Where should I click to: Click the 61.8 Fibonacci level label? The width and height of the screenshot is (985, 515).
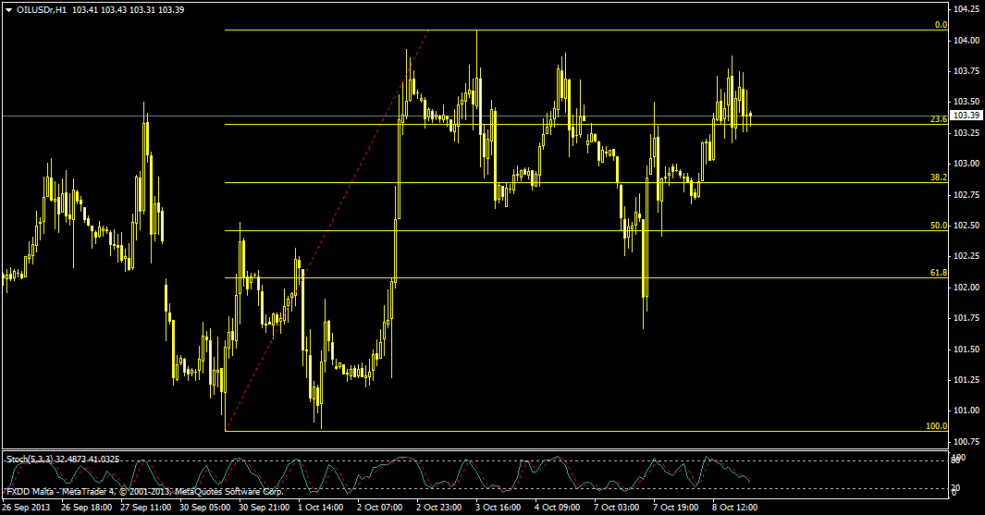click(x=939, y=273)
